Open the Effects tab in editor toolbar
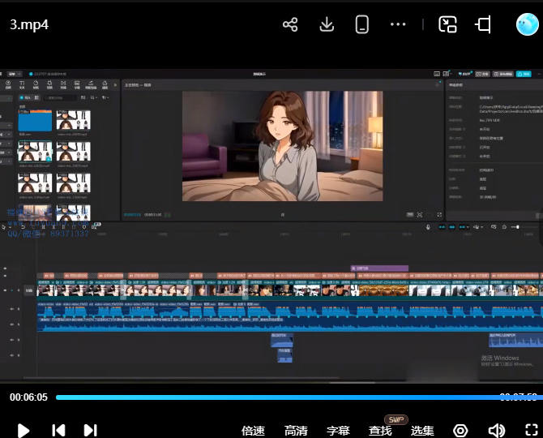The image size is (543, 438). (49, 84)
